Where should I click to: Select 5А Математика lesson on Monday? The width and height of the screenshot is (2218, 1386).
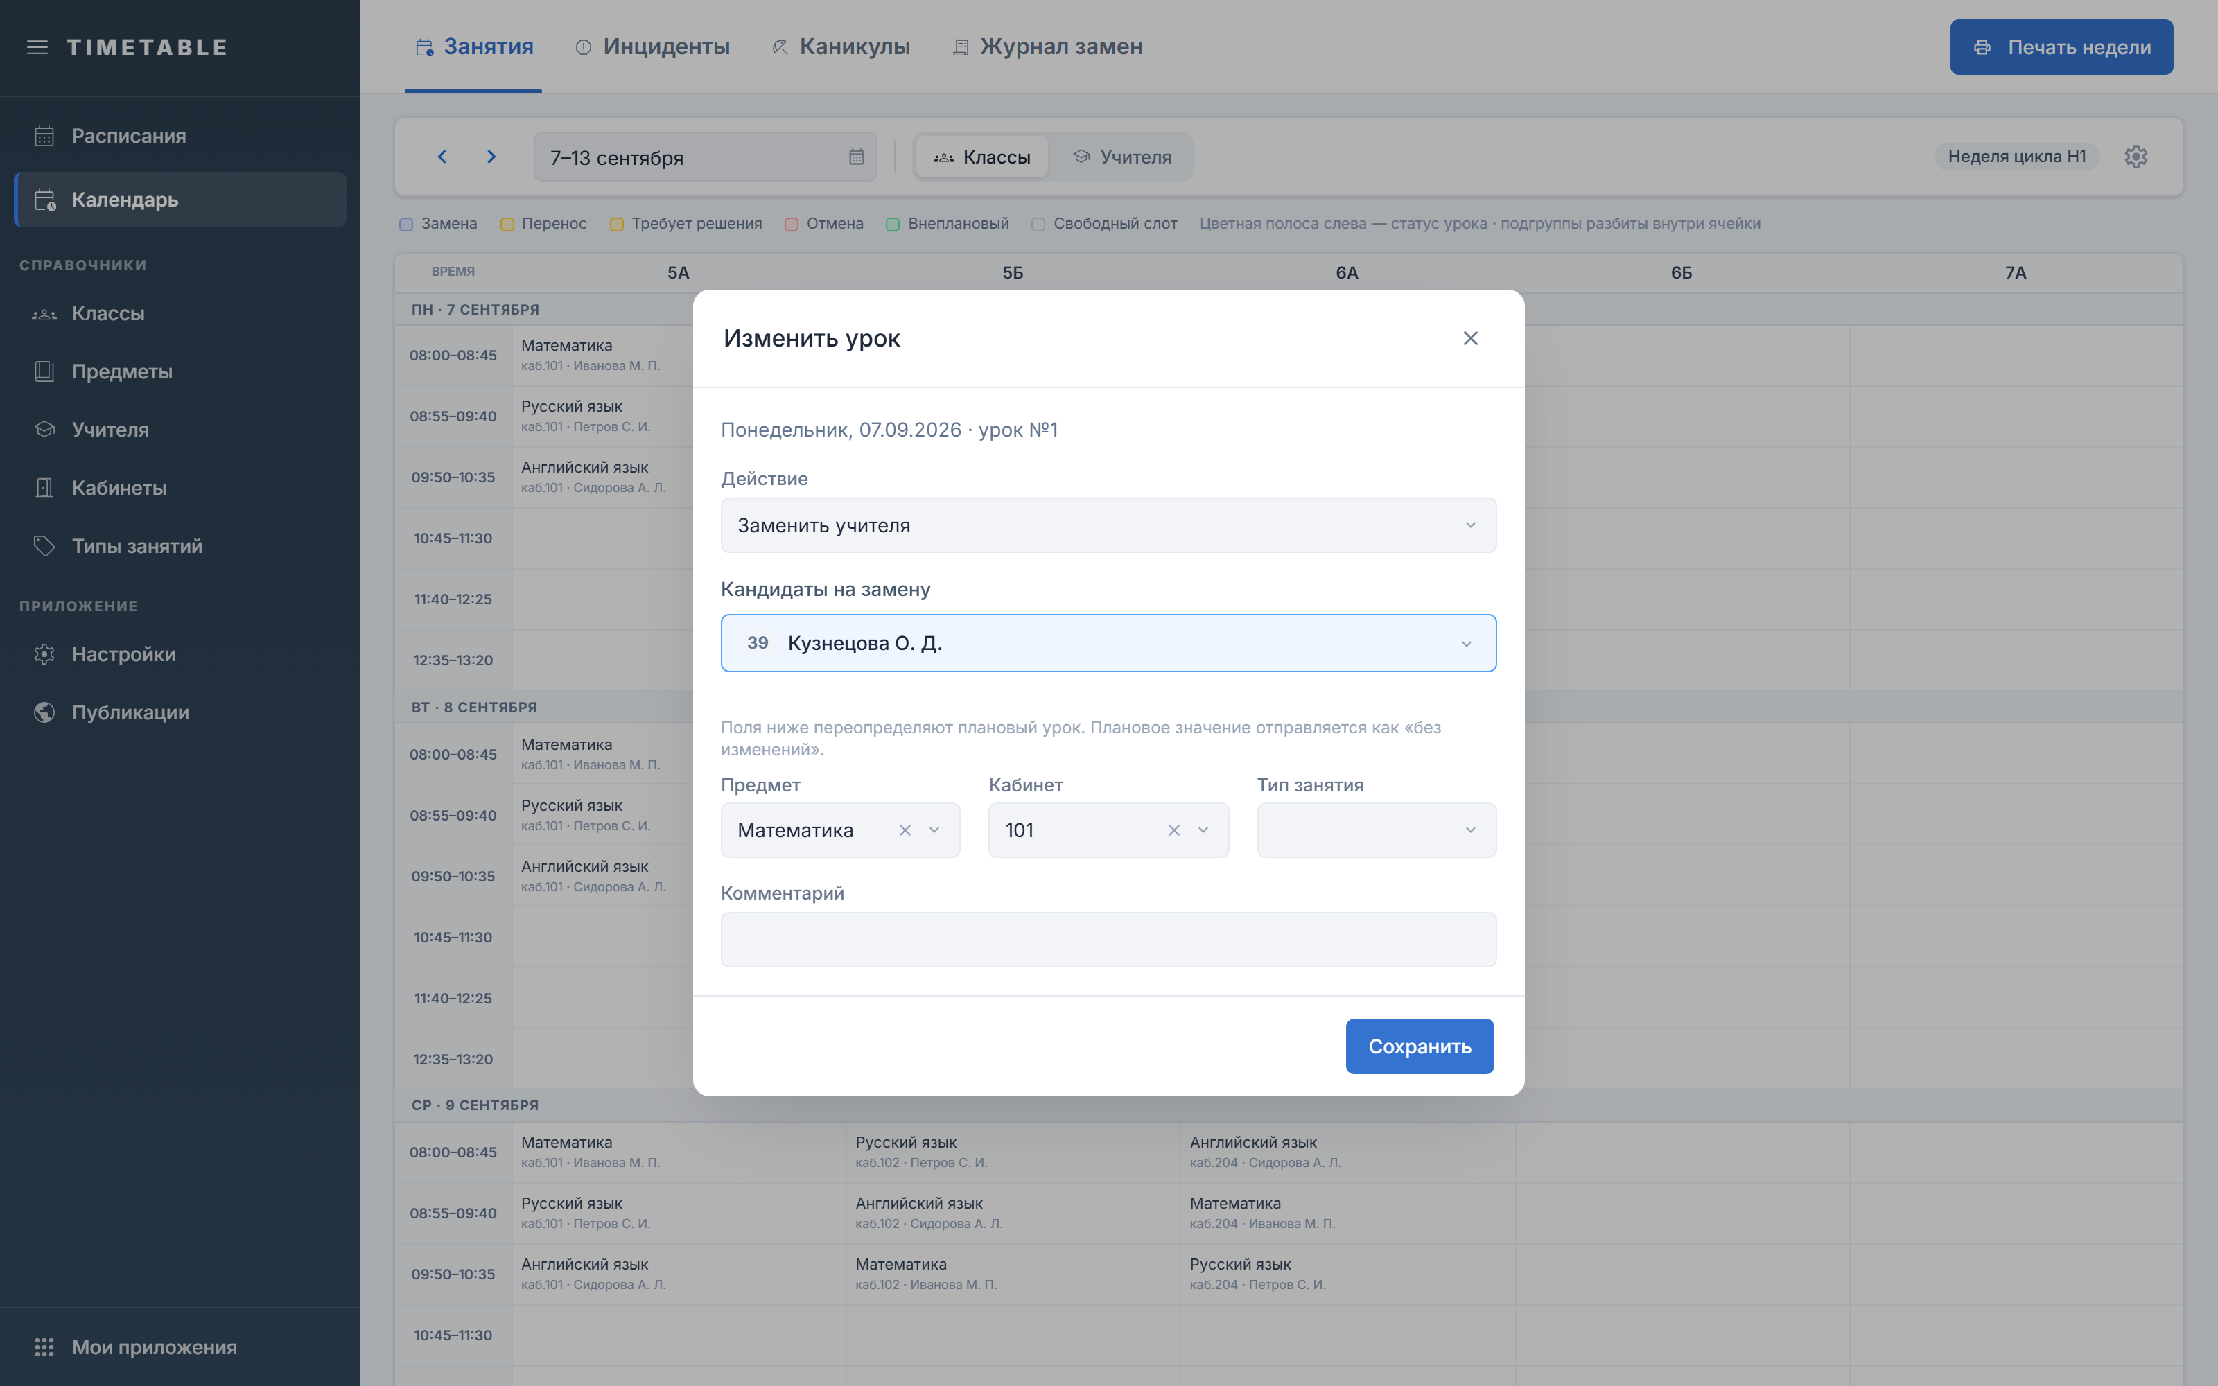point(604,355)
